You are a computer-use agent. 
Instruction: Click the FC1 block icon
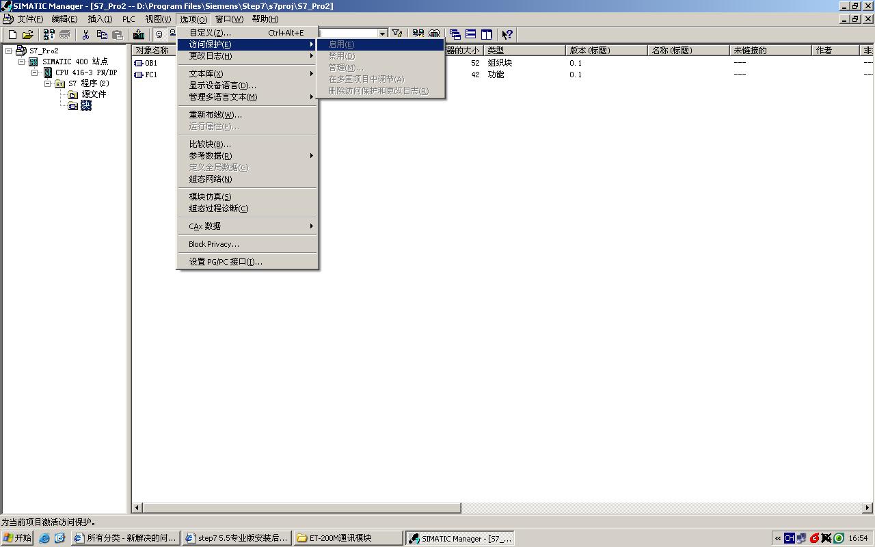[x=139, y=75]
